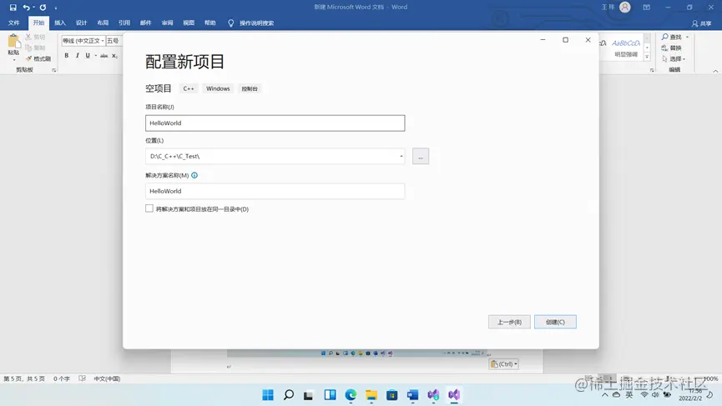Toggle bold formatting in Word ribbon
722x406 pixels.
(x=66, y=56)
